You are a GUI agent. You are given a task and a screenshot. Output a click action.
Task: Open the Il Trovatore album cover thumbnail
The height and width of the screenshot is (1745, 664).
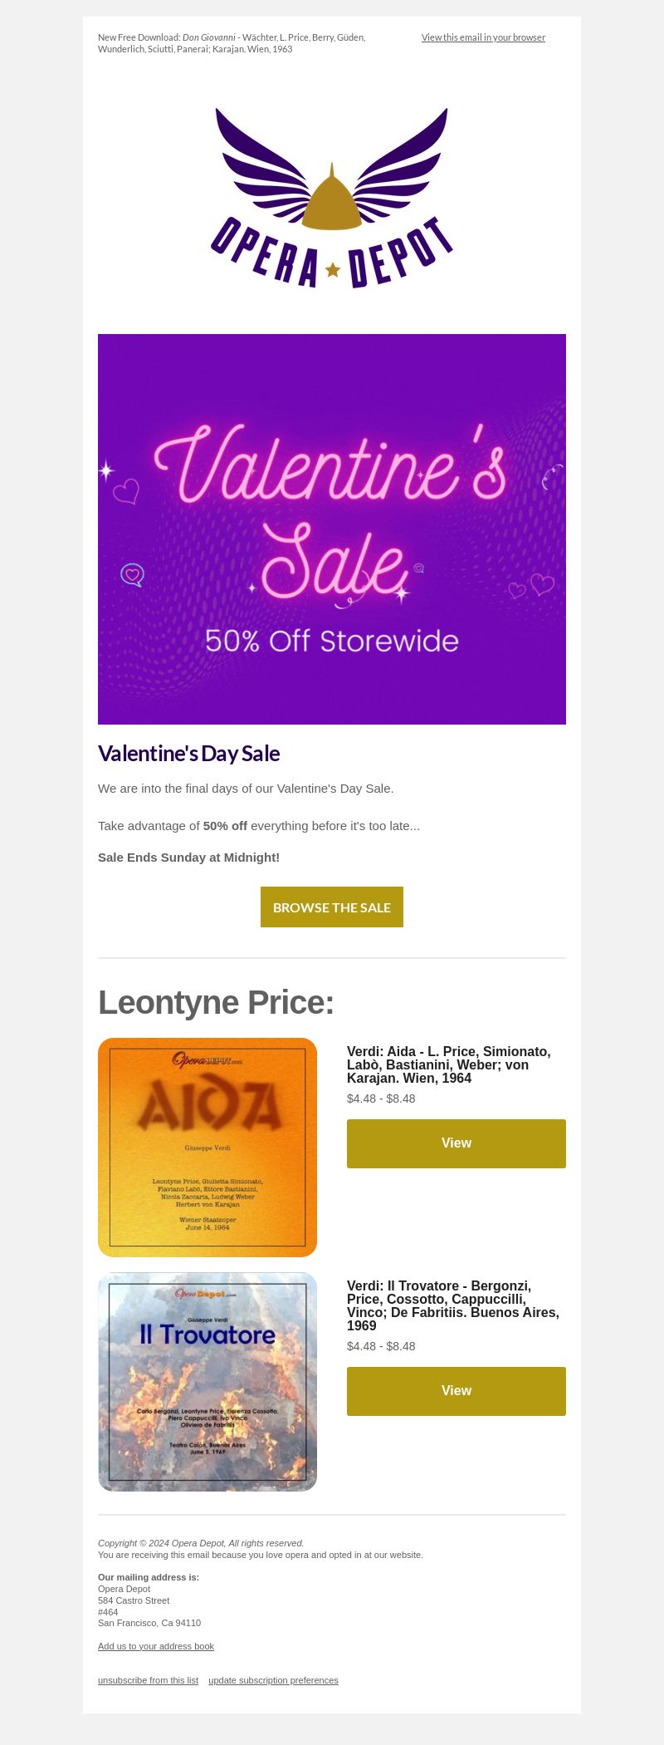[207, 1382]
